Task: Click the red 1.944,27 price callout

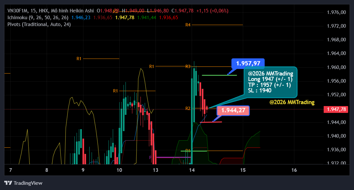Action: coord(233,110)
